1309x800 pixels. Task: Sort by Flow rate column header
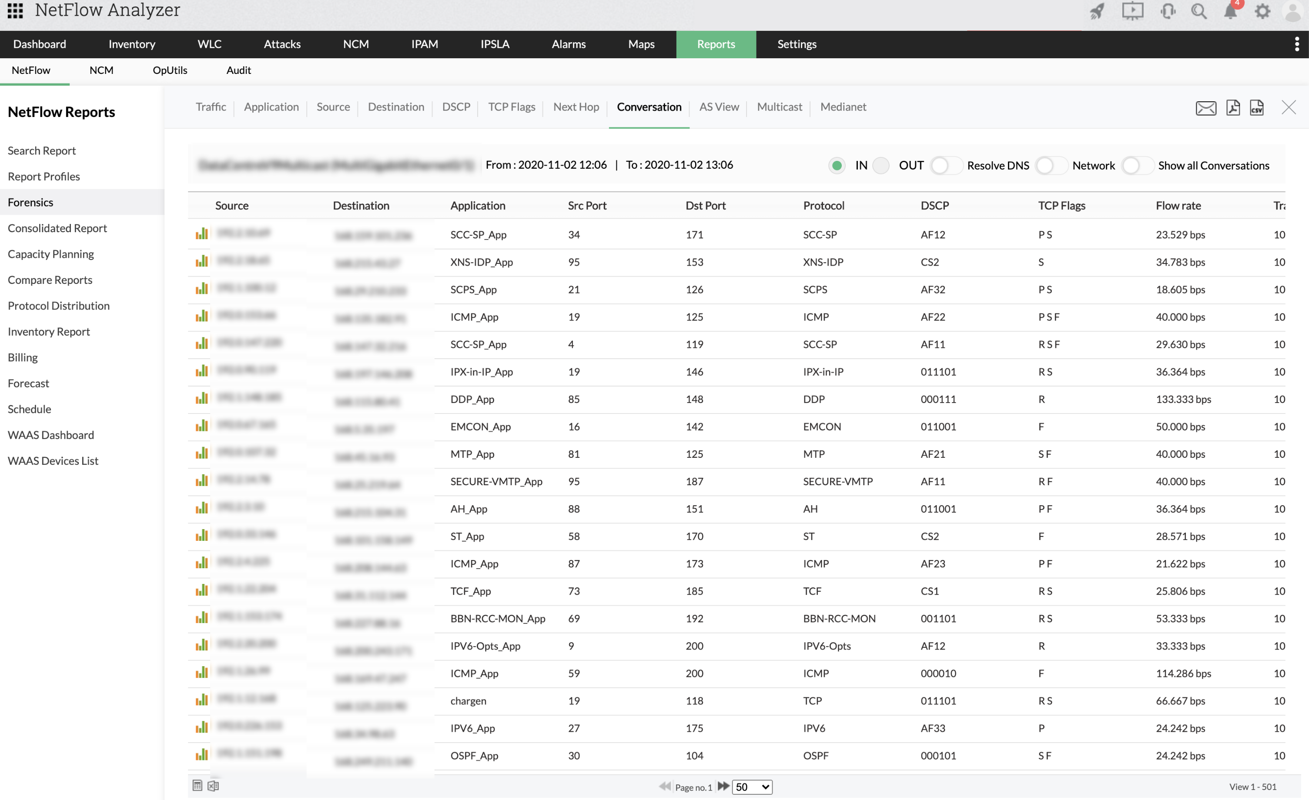click(x=1178, y=206)
